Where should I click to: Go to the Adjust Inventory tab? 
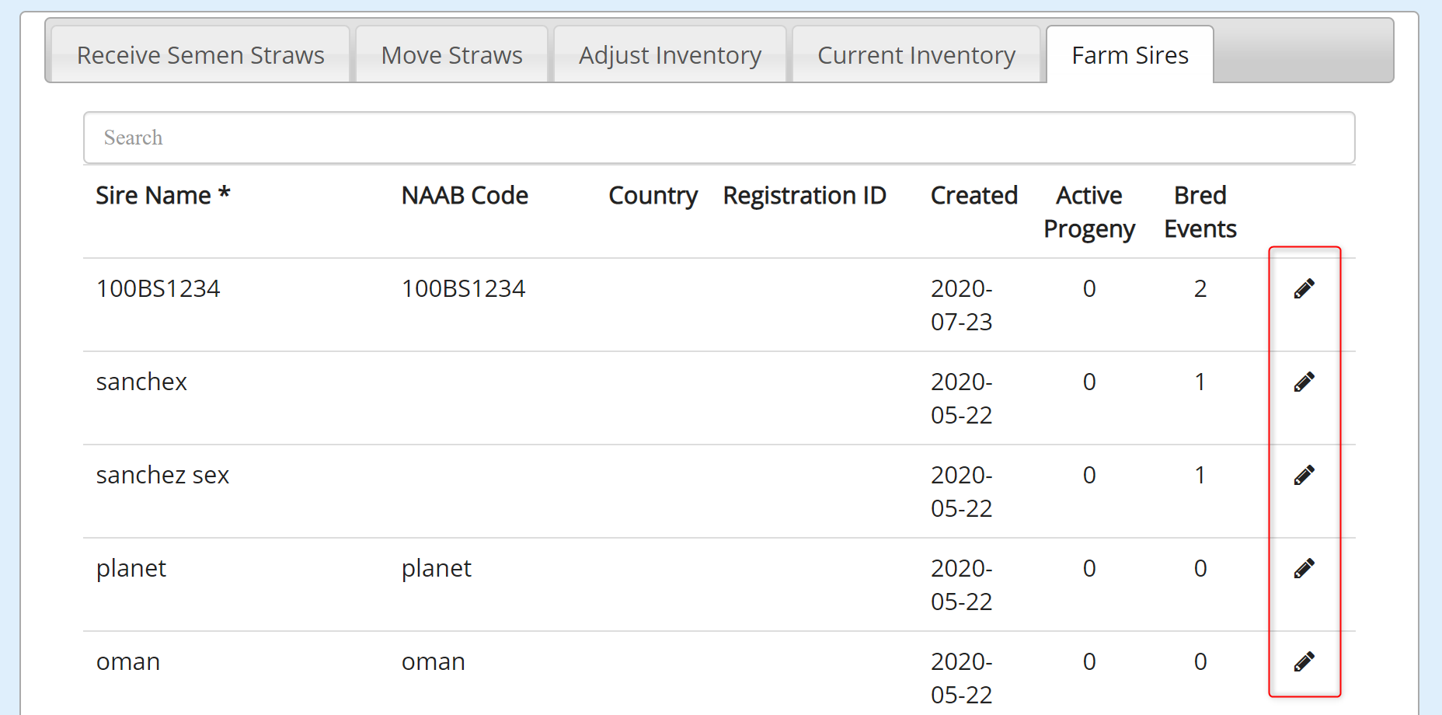[x=670, y=55]
